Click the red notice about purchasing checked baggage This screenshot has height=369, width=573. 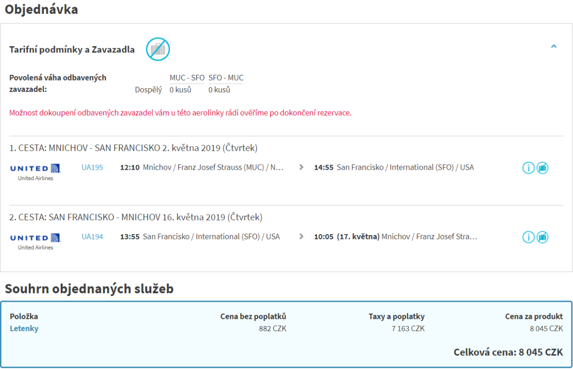coord(180,113)
